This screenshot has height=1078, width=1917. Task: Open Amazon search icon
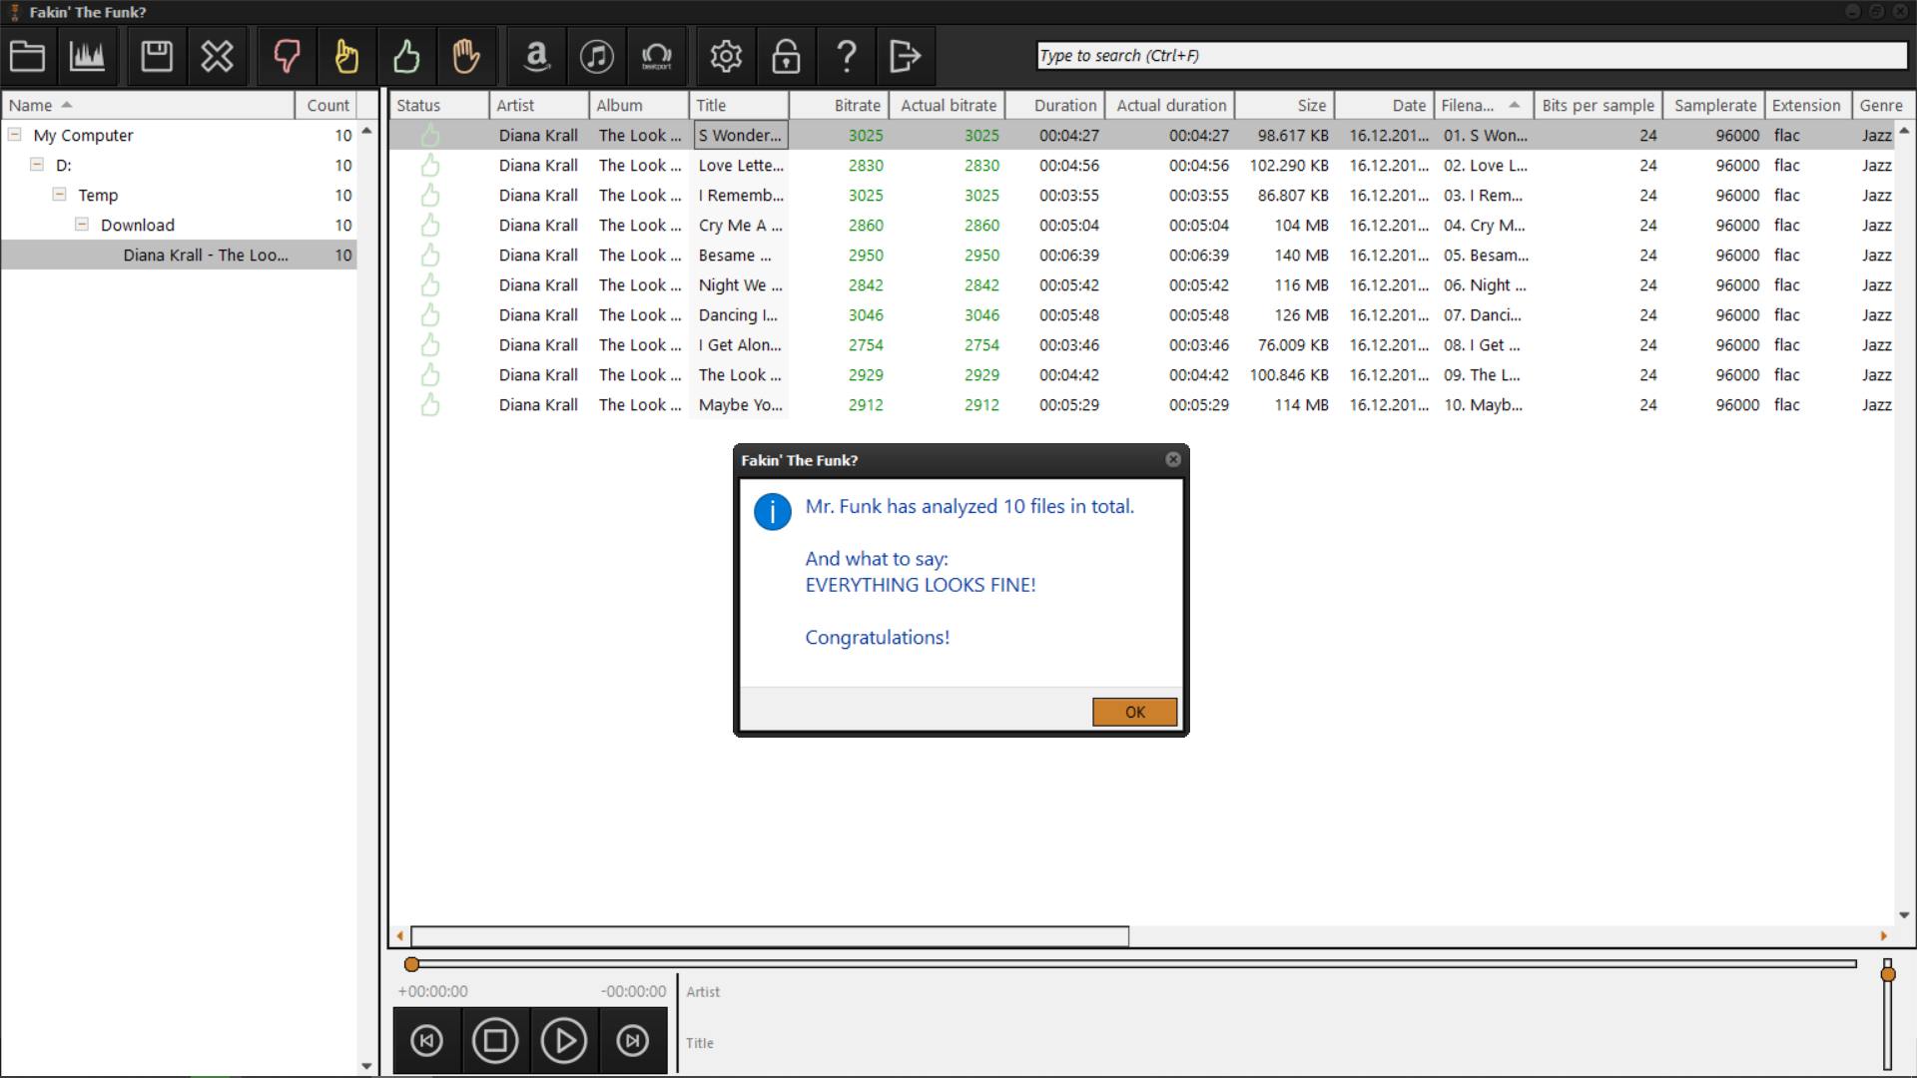click(x=537, y=56)
